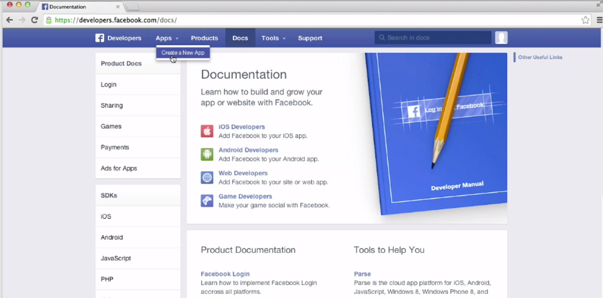Open Login in Product Docs sidebar

pos(138,85)
